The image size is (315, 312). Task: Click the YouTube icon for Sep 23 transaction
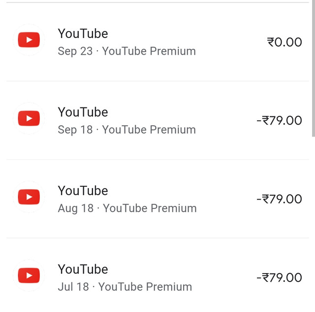pyautogui.click(x=29, y=40)
